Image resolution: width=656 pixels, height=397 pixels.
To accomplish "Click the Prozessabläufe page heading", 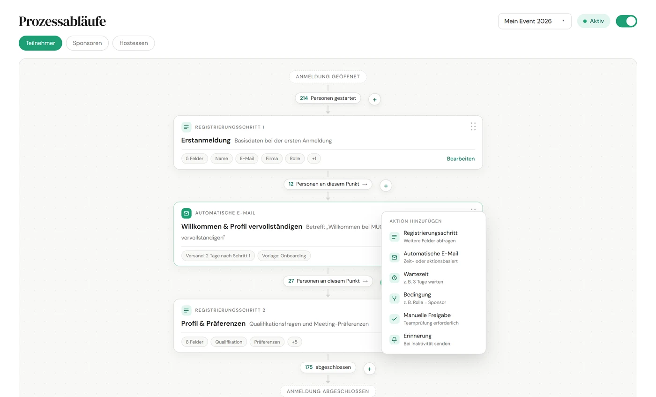I will (62, 21).
